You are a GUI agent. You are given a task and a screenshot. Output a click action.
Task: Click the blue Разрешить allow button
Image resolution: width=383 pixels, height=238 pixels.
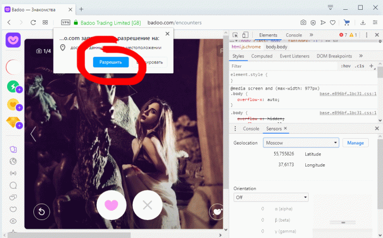111,62
